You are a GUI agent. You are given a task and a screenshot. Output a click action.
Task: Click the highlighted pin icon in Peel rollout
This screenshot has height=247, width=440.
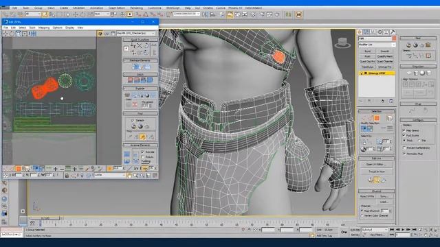point(143,137)
